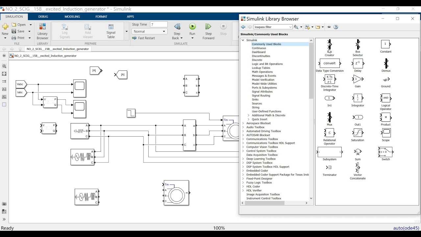421x237 pixels.
Task: Select the Switch block
Action: pos(386,152)
